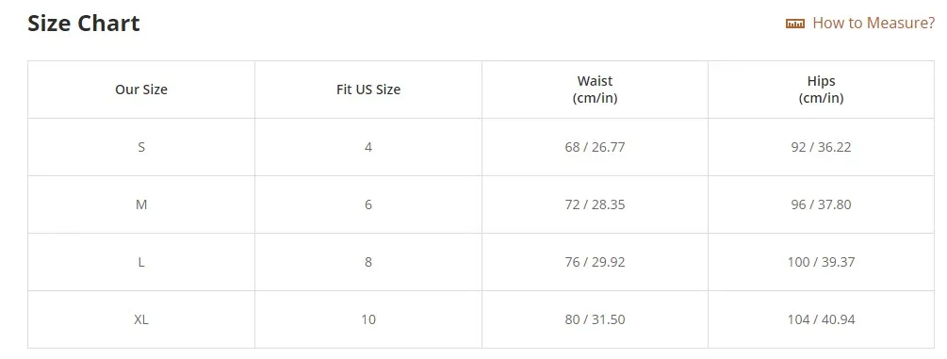This screenshot has height=359, width=947.
Task: Click the hips value 92 / 36.22
Action: point(822,147)
